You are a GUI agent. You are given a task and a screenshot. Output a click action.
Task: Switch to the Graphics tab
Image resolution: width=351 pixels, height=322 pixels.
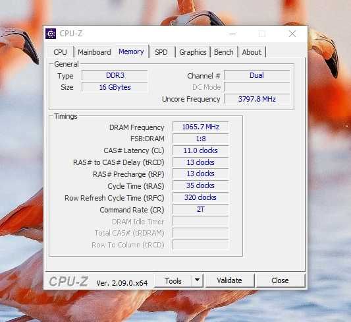tap(193, 52)
